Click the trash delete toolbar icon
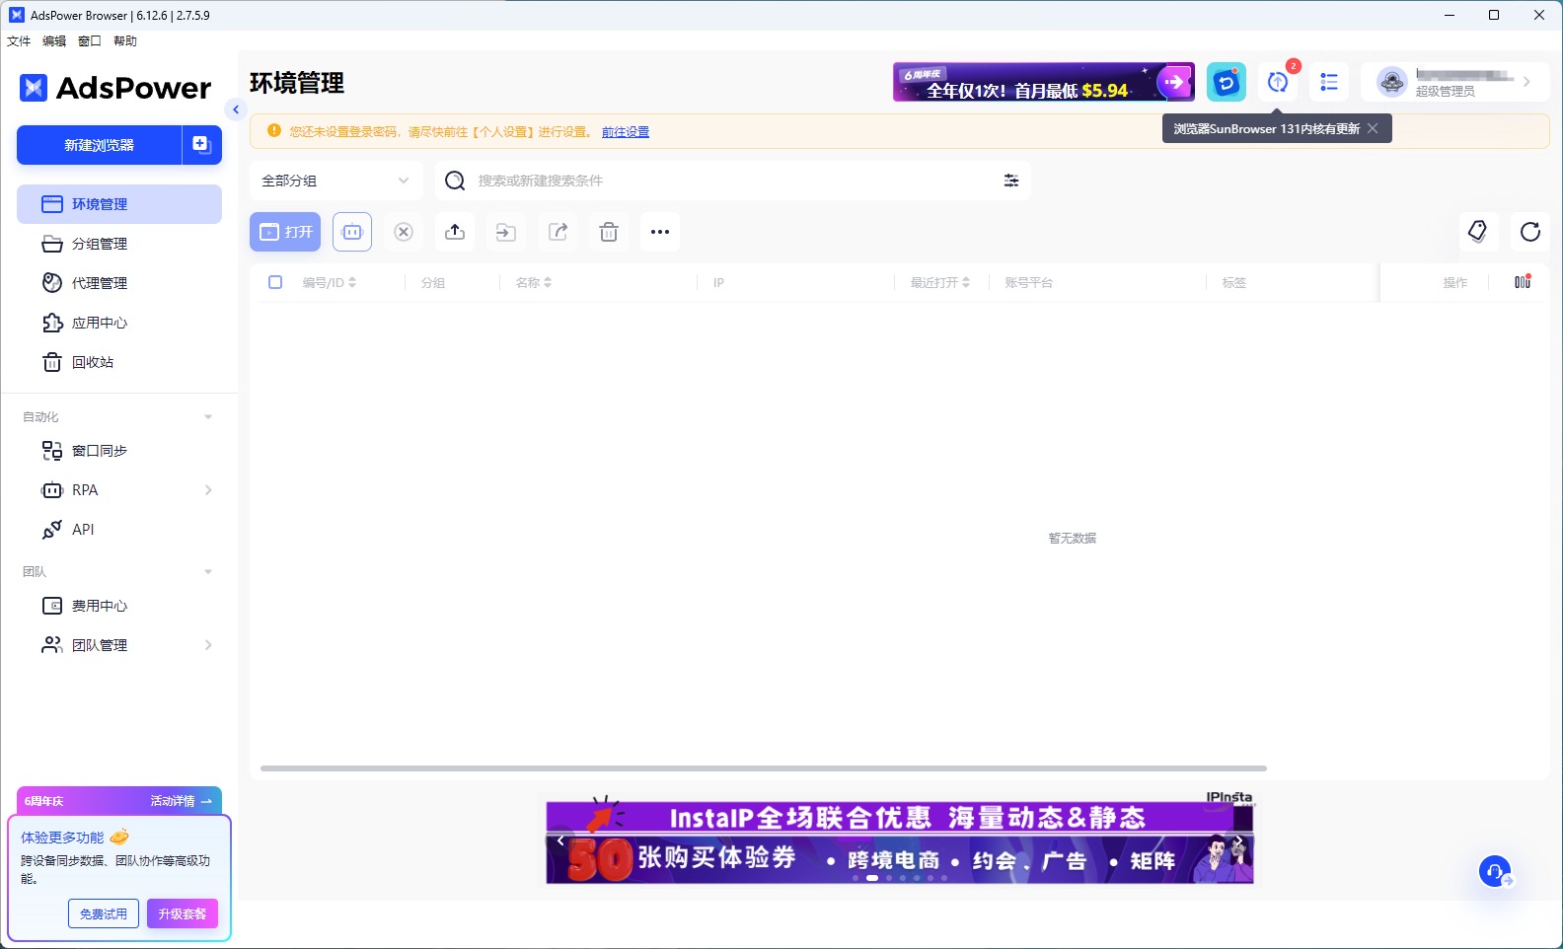 coord(609,232)
